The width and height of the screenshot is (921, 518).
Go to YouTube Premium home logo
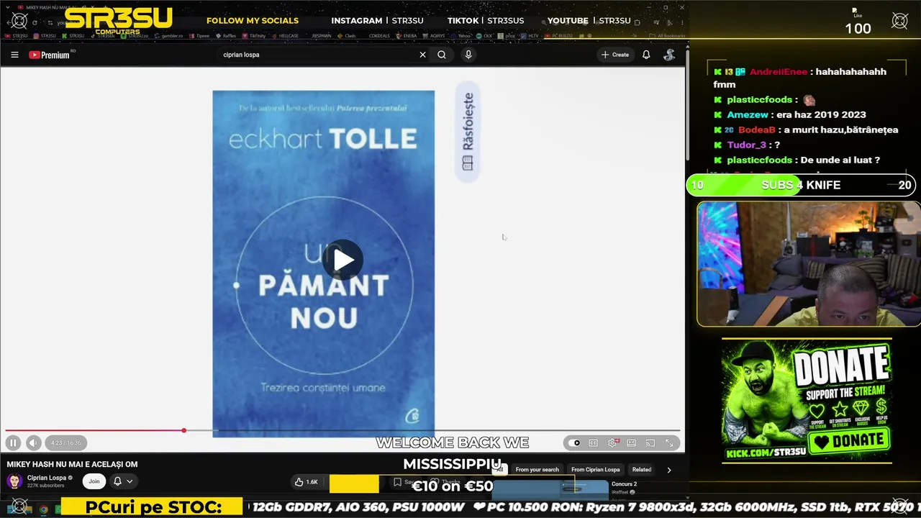tap(49, 55)
